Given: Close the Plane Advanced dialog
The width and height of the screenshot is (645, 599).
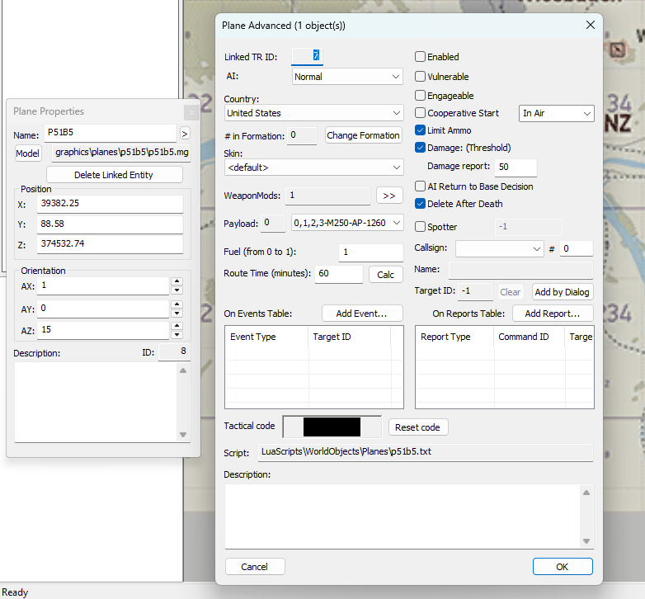Looking at the screenshot, I should click(590, 26).
